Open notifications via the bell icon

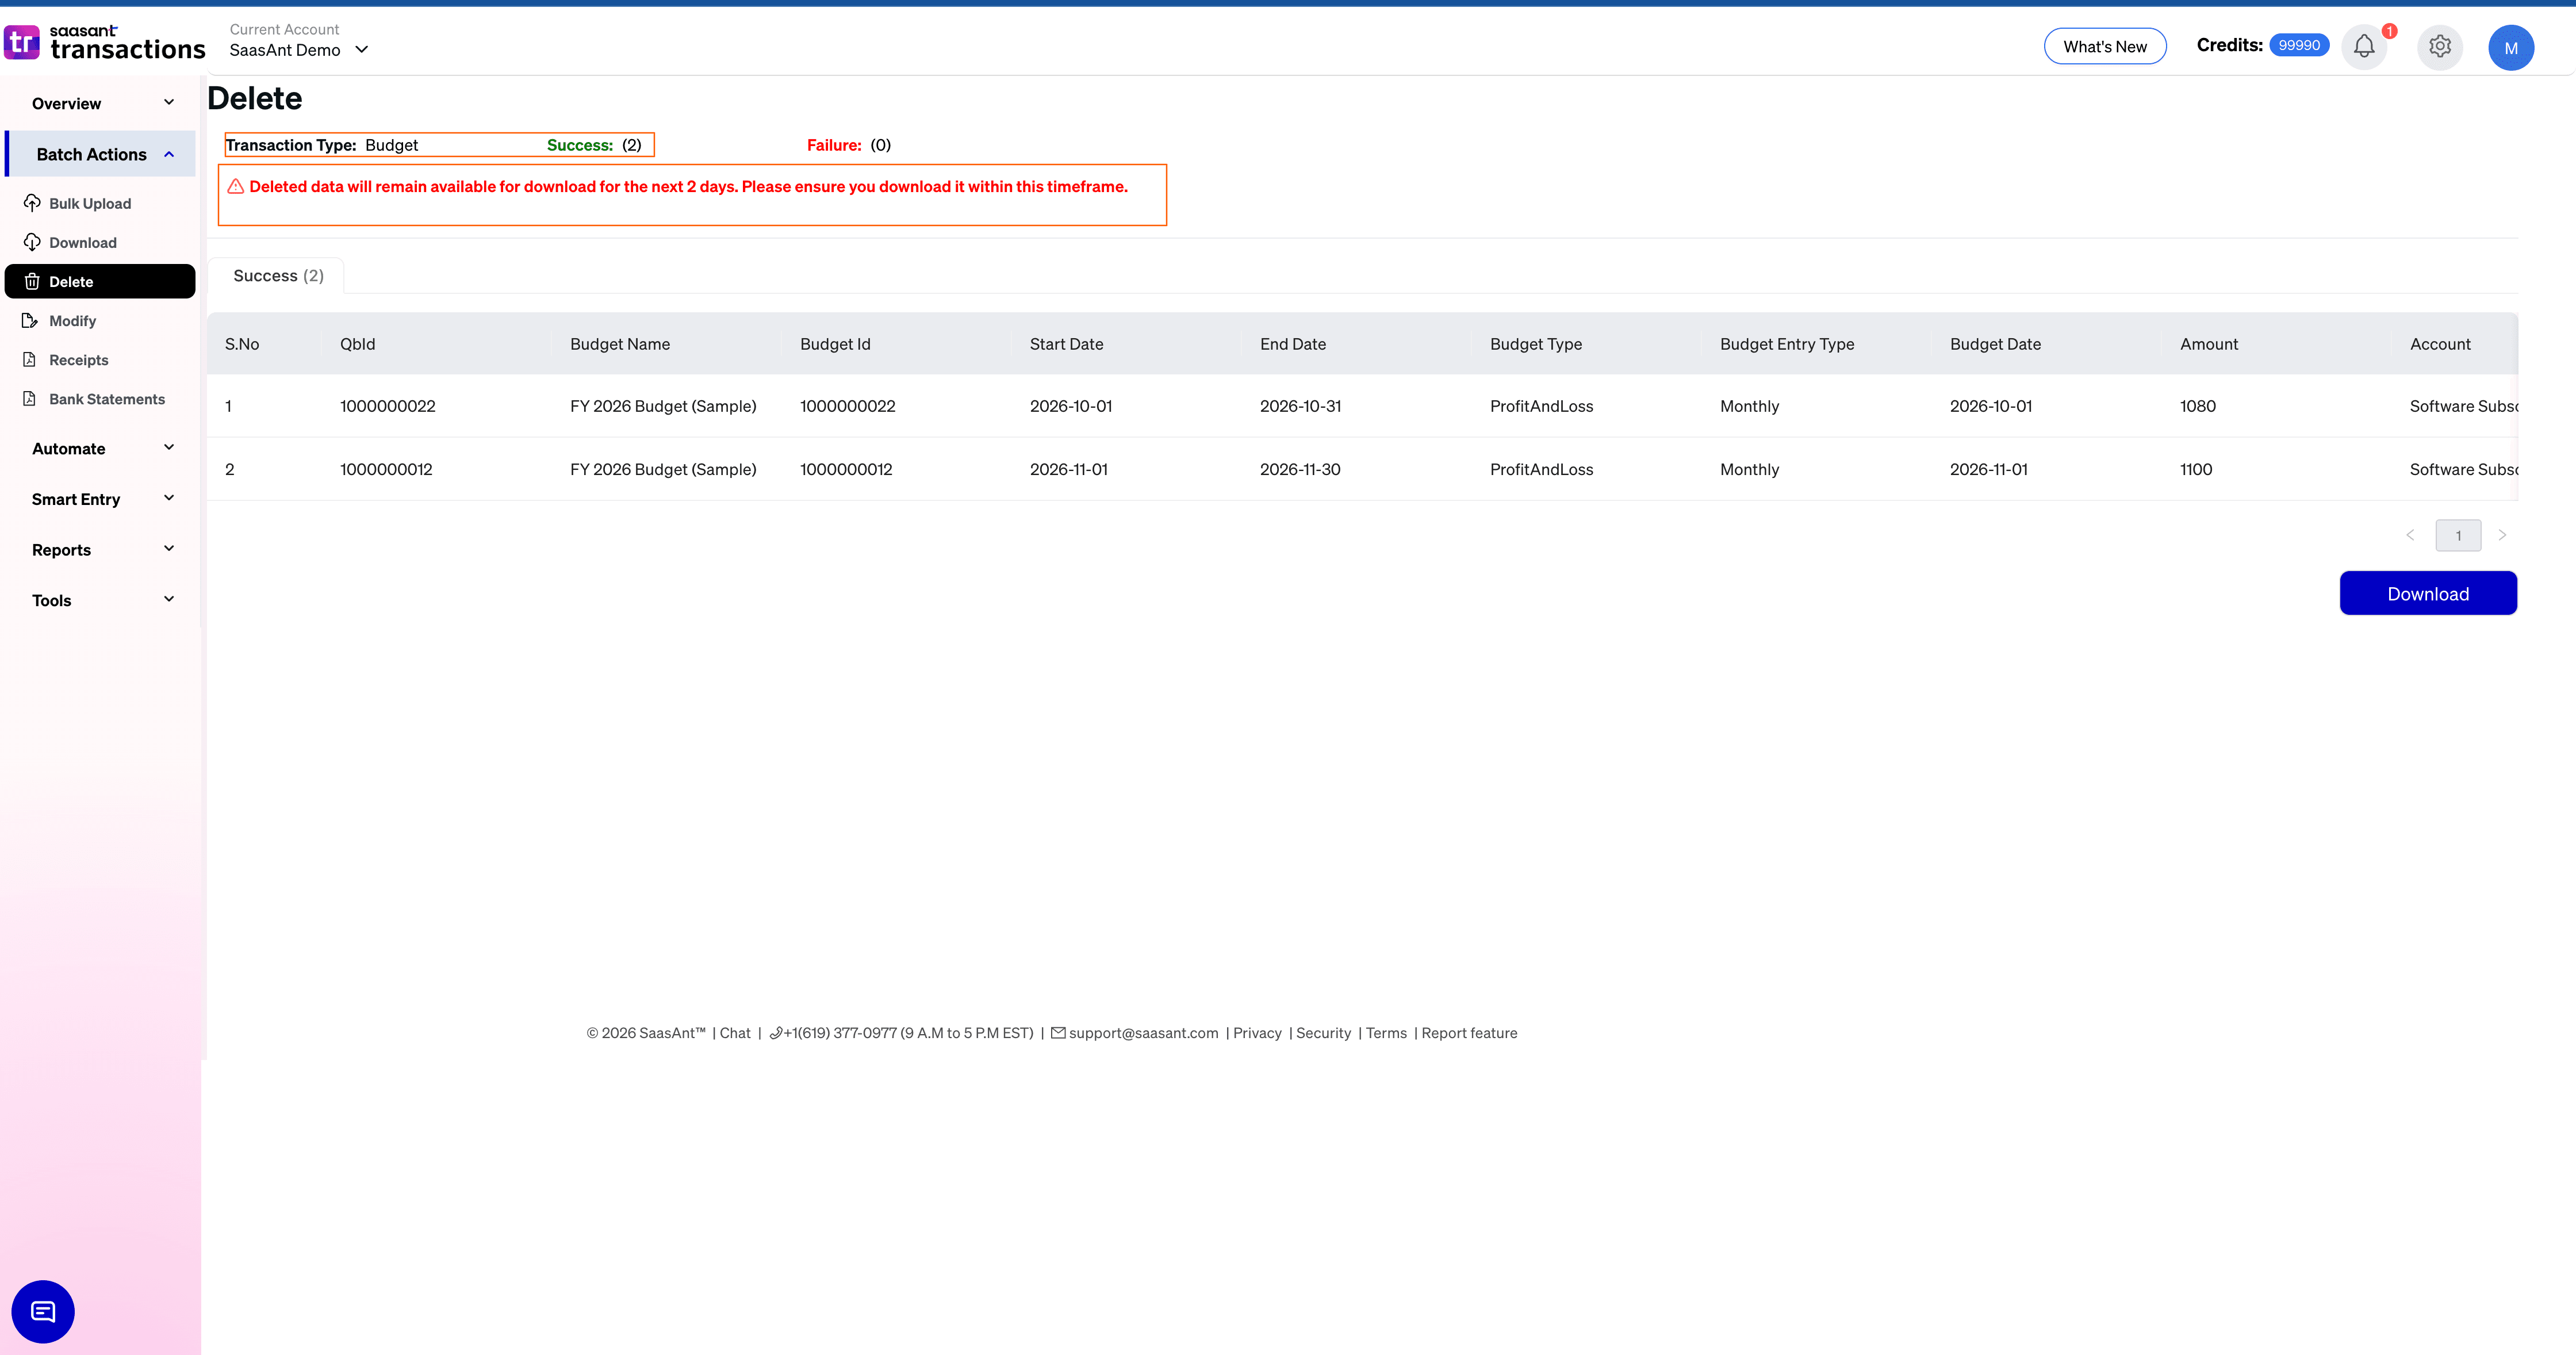coord(2364,46)
